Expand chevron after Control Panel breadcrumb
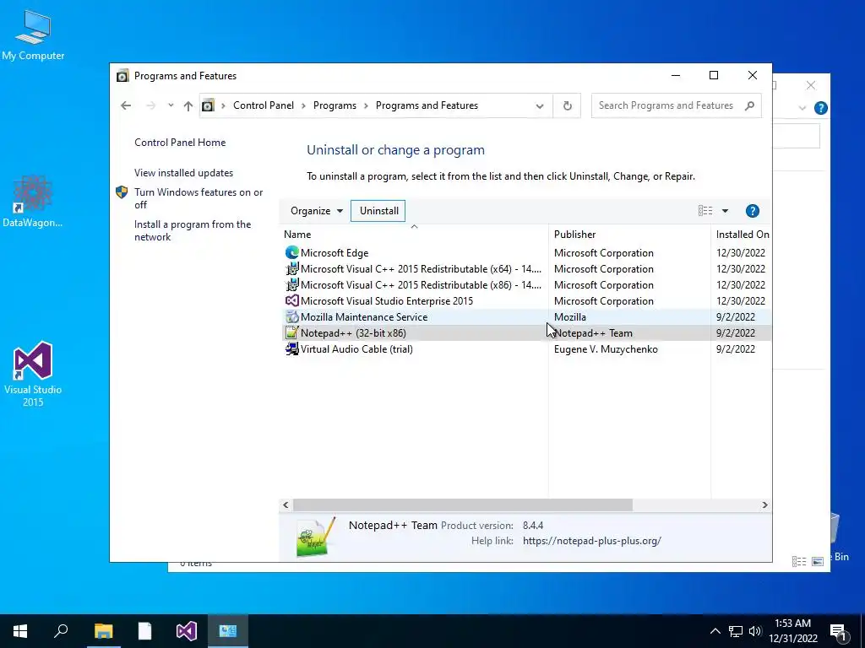 303,105
